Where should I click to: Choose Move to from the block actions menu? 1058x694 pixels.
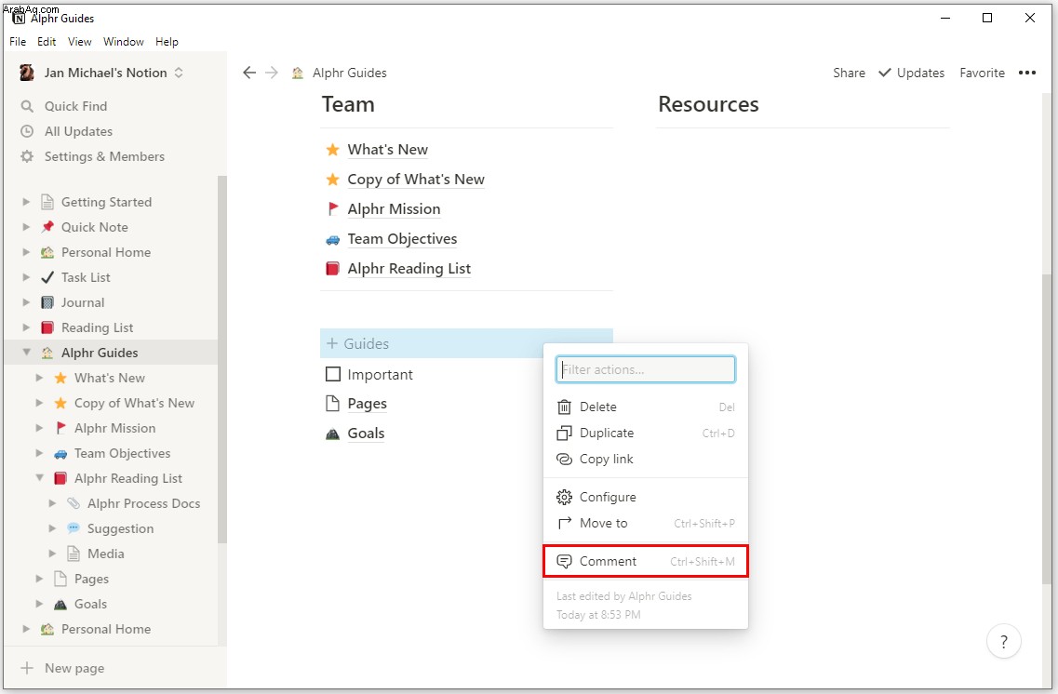tap(646, 524)
